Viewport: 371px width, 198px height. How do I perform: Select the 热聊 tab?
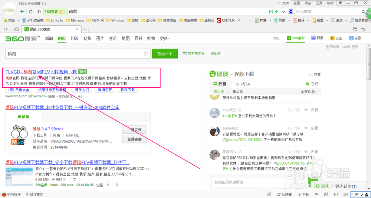point(220,84)
